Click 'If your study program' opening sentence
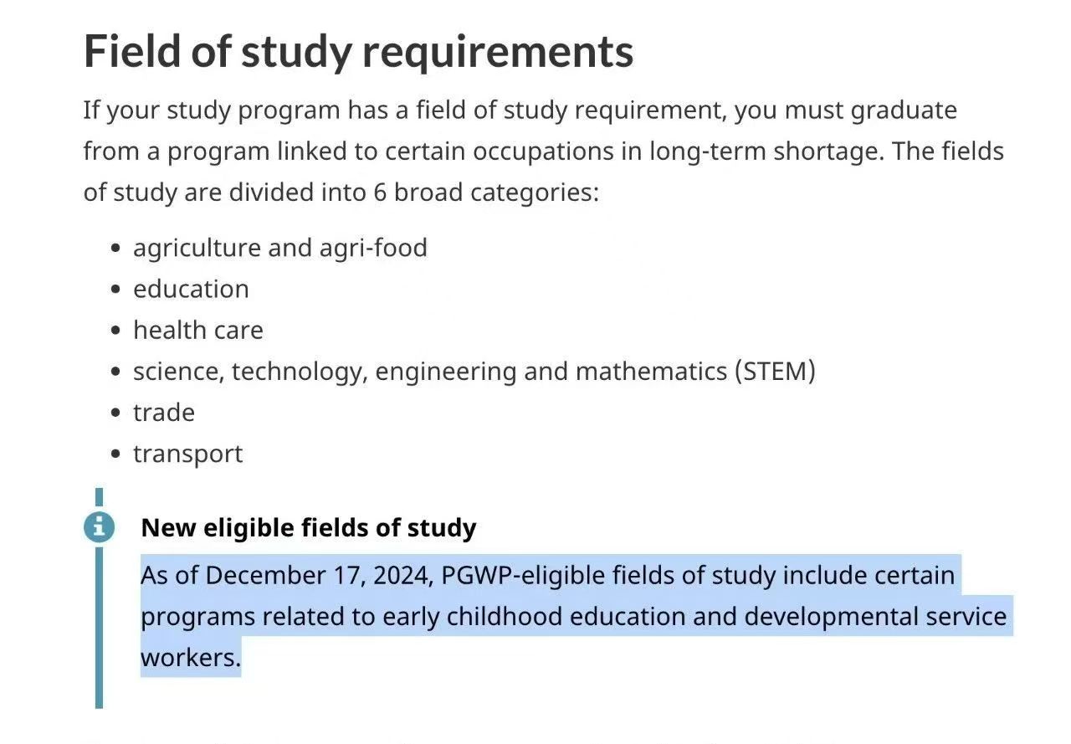The image size is (1071, 744). [x=212, y=110]
